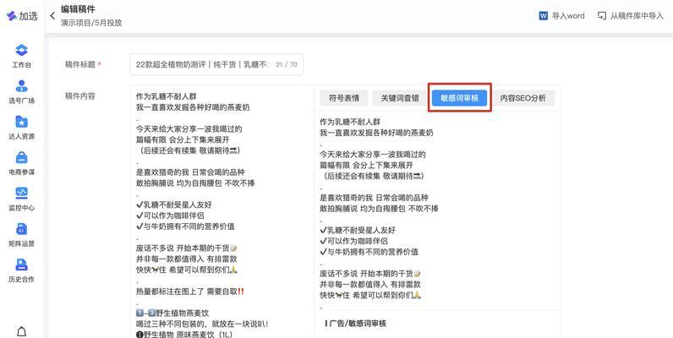Click 选号广场 label in the sidebar
The width and height of the screenshot is (673, 338).
pos(21,101)
